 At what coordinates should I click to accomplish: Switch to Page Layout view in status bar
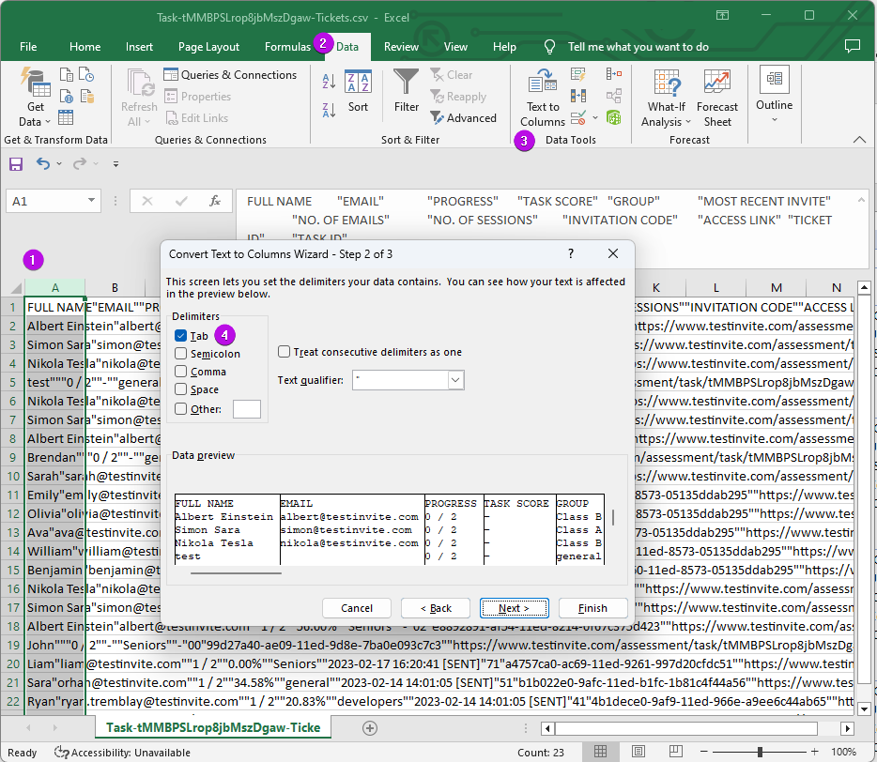pos(639,752)
